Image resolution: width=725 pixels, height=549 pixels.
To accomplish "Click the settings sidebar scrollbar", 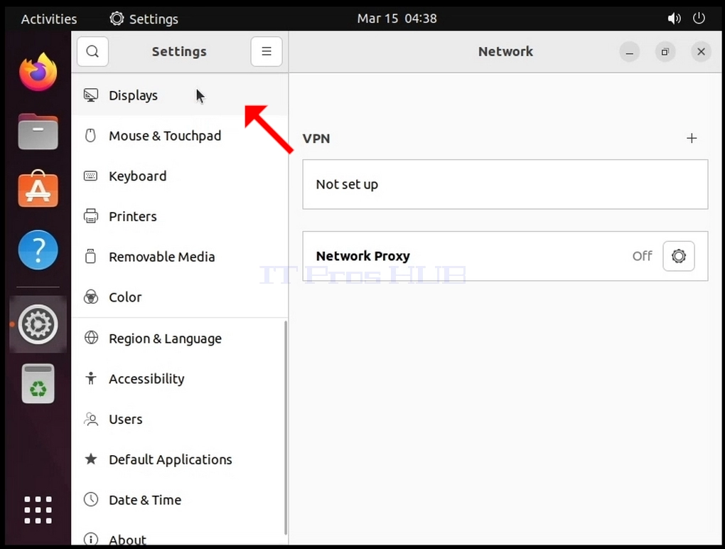I will [286, 428].
